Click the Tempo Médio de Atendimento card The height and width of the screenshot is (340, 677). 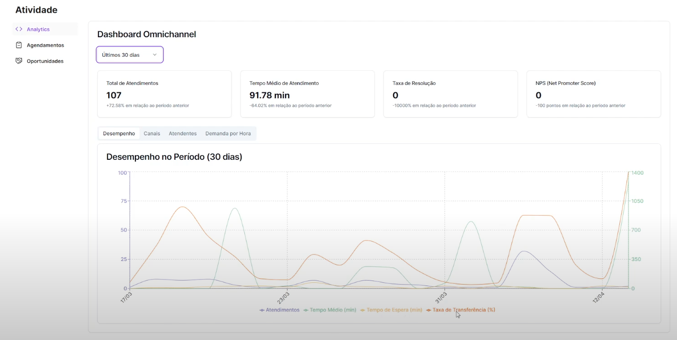pyautogui.click(x=307, y=94)
